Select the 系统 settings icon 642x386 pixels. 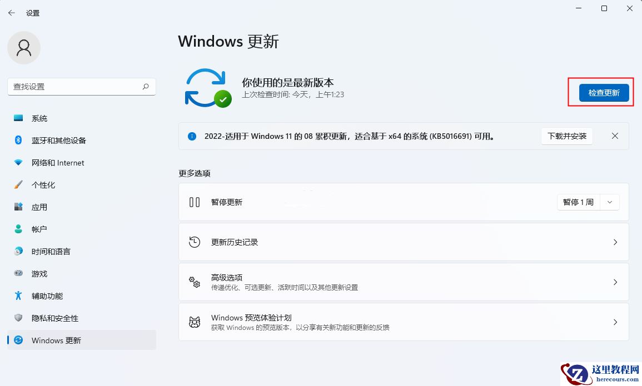(17, 118)
